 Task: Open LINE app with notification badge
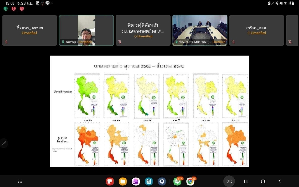click(x=178, y=181)
